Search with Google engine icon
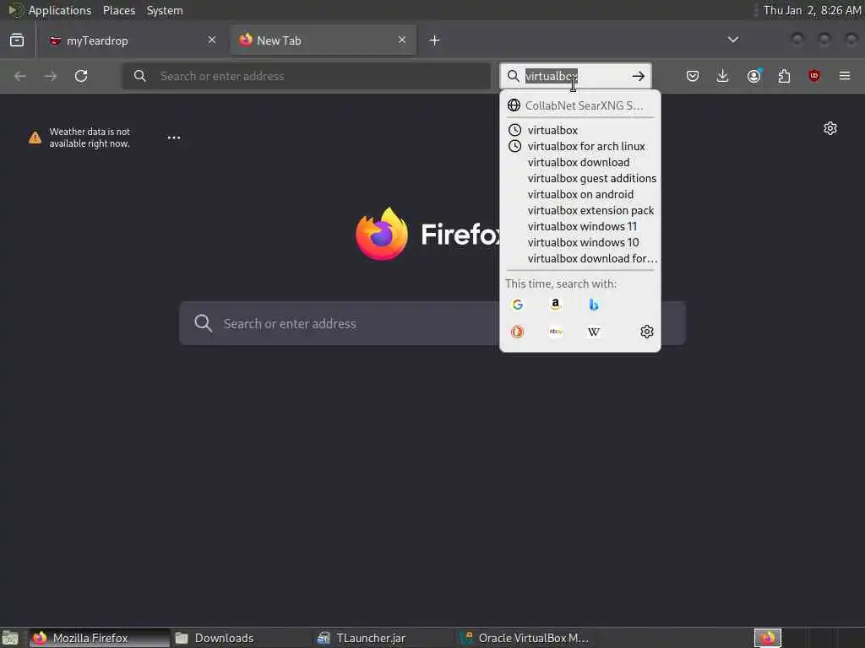Viewport: 865px width, 648px height. tap(518, 305)
